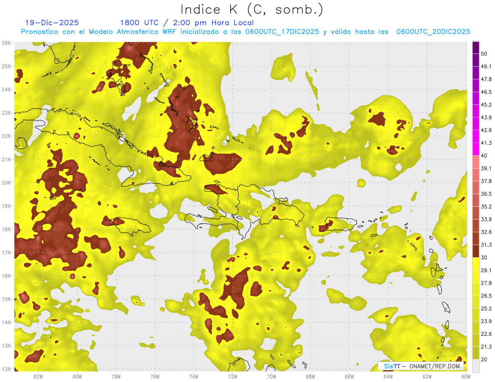This screenshot has height=382, width=495.
Task: Pick the color bar value 22.6
Action: [486, 334]
